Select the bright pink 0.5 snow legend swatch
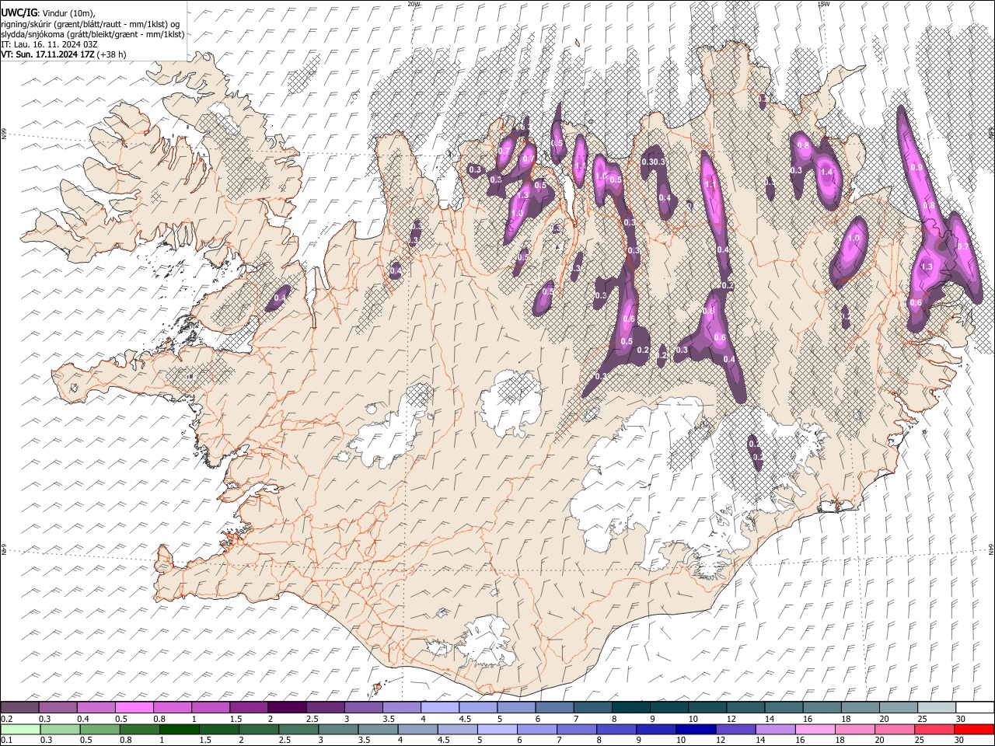Viewport: 995px width, 746px height. (x=134, y=707)
